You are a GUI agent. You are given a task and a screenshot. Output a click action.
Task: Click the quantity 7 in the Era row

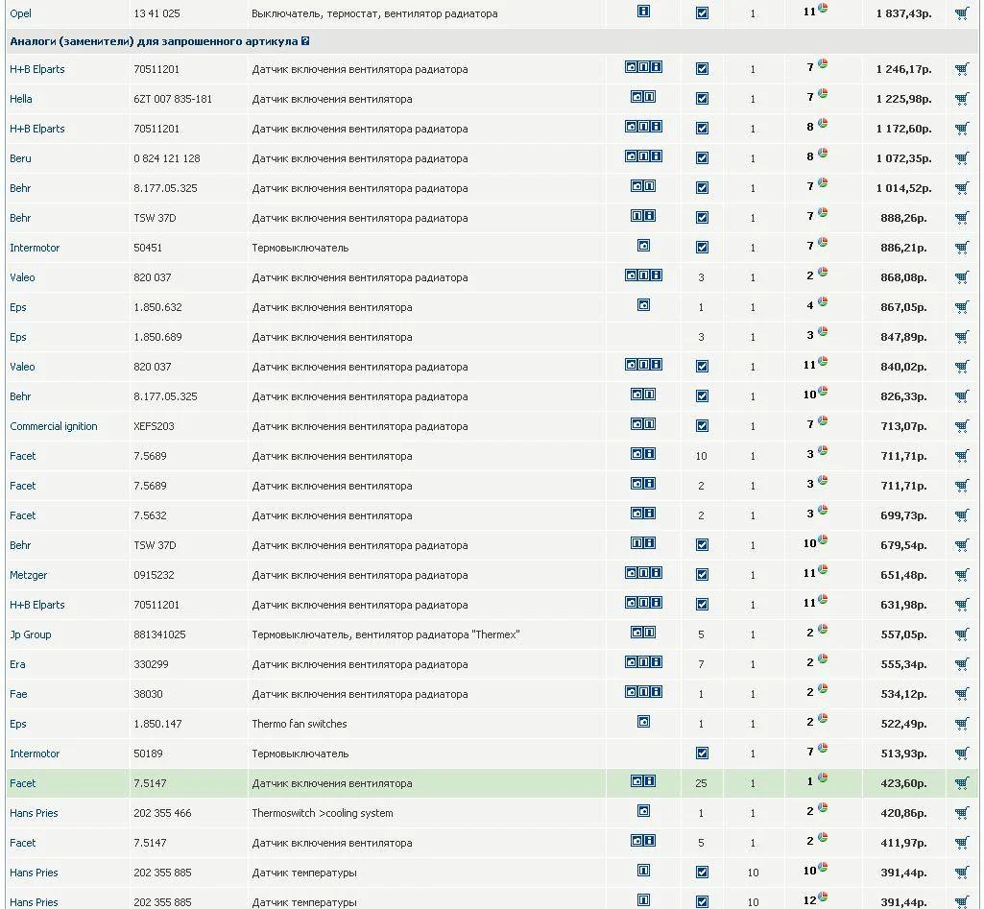coord(701,663)
